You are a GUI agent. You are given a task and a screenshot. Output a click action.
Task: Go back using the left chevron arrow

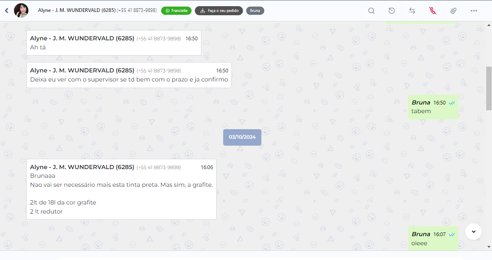tap(7, 11)
